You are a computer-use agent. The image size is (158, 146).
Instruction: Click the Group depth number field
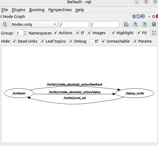pos(19,33)
